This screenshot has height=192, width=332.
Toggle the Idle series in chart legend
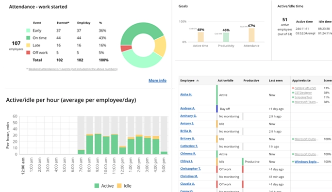pos(124,186)
